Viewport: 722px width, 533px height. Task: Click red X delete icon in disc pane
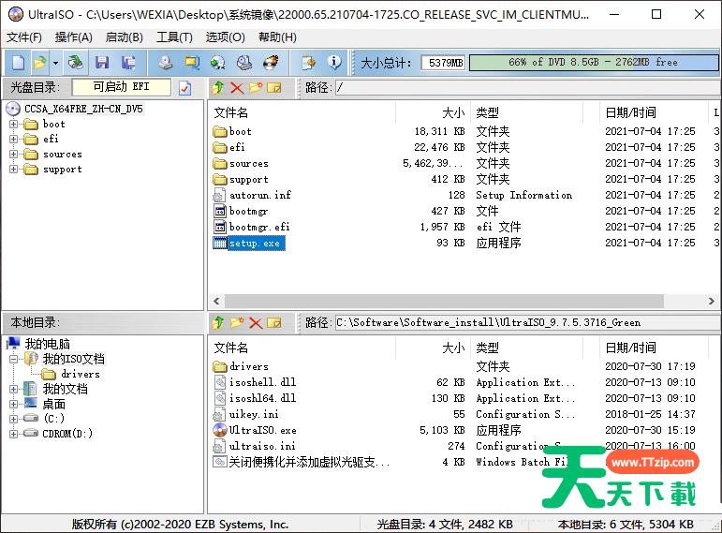point(237,88)
